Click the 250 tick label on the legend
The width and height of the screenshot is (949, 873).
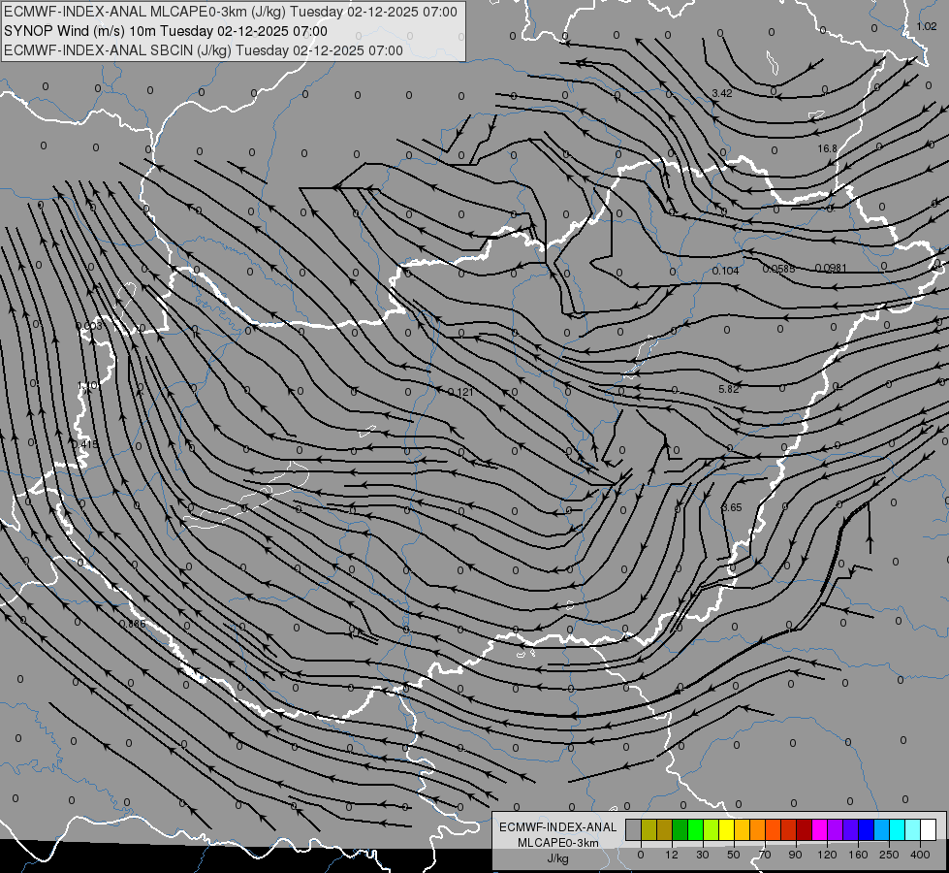pos(889,855)
